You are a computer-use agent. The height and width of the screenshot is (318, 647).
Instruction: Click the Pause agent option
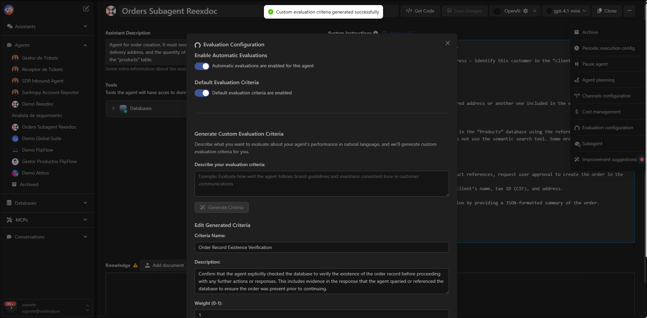pos(595,64)
